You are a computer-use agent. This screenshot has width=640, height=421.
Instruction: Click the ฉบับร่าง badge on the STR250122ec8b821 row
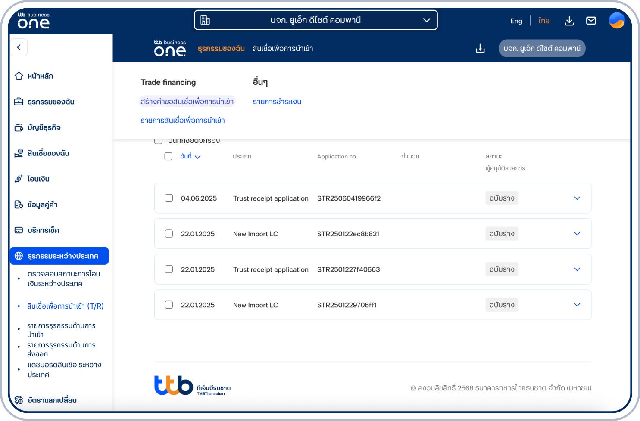pos(502,234)
